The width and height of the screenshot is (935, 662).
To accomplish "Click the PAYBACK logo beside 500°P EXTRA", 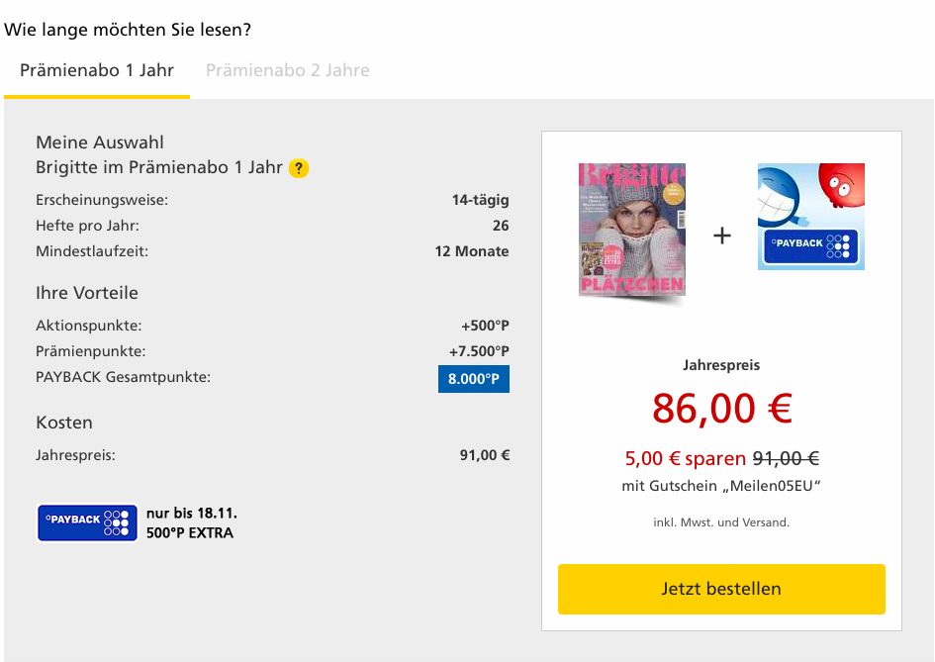I will click(x=88, y=522).
